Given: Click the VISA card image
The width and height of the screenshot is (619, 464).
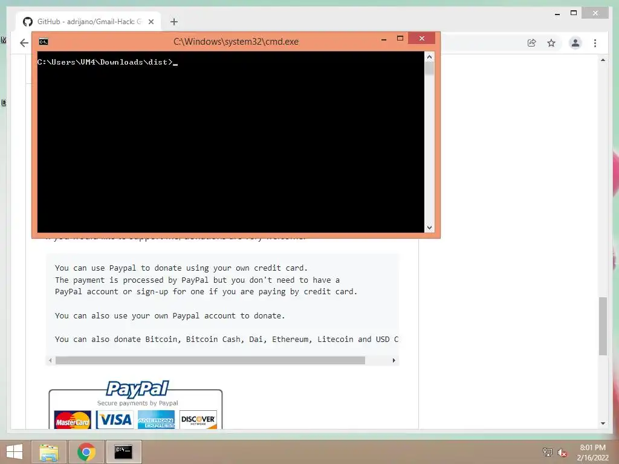Looking at the screenshot, I should (x=115, y=419).
